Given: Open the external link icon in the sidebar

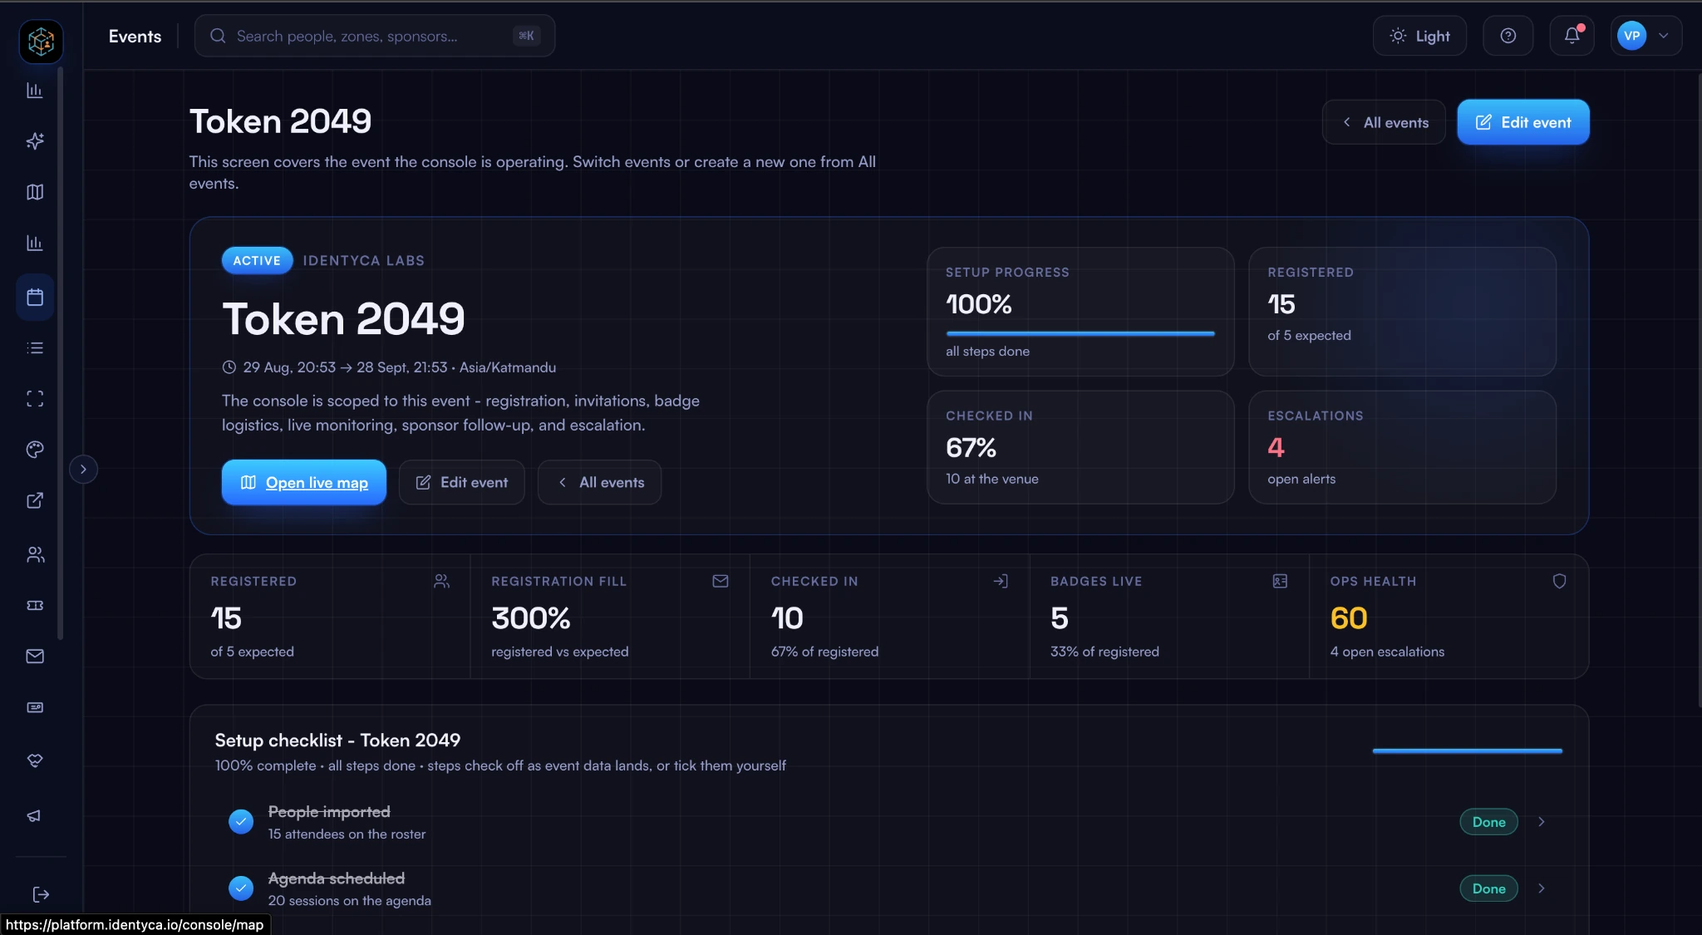Looking at the screenshot, I should 35,500.
